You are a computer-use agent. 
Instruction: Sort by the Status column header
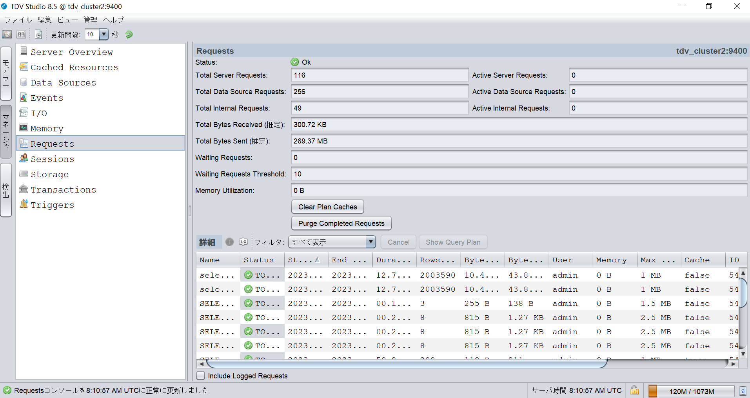tap(262, 260)
